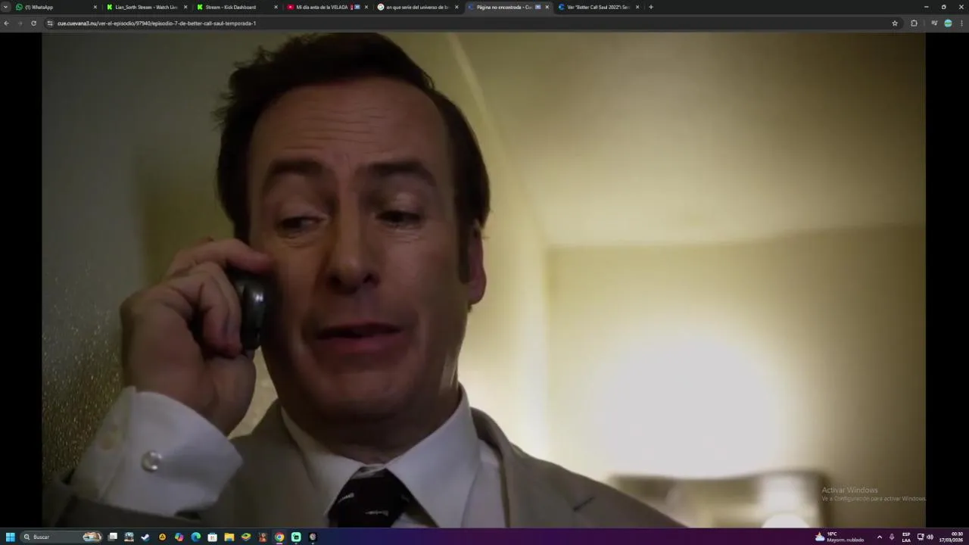Image resolution: width=969 pixels, height=545 pixels.
Task: Open the volume control in system tray
Action: pos(930,537)
